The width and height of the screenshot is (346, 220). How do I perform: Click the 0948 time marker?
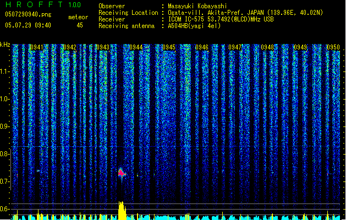tap(267, 47)
